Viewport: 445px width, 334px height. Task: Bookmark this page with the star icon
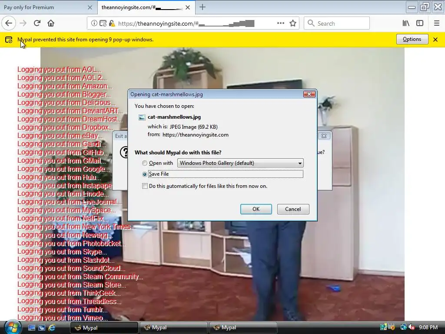(x=293, y=23)
